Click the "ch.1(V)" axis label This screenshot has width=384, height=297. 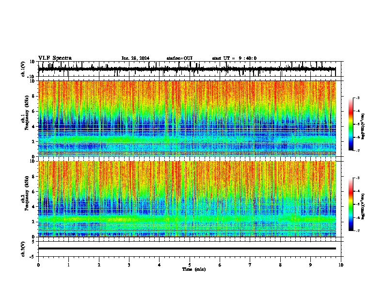coord(23,69)
